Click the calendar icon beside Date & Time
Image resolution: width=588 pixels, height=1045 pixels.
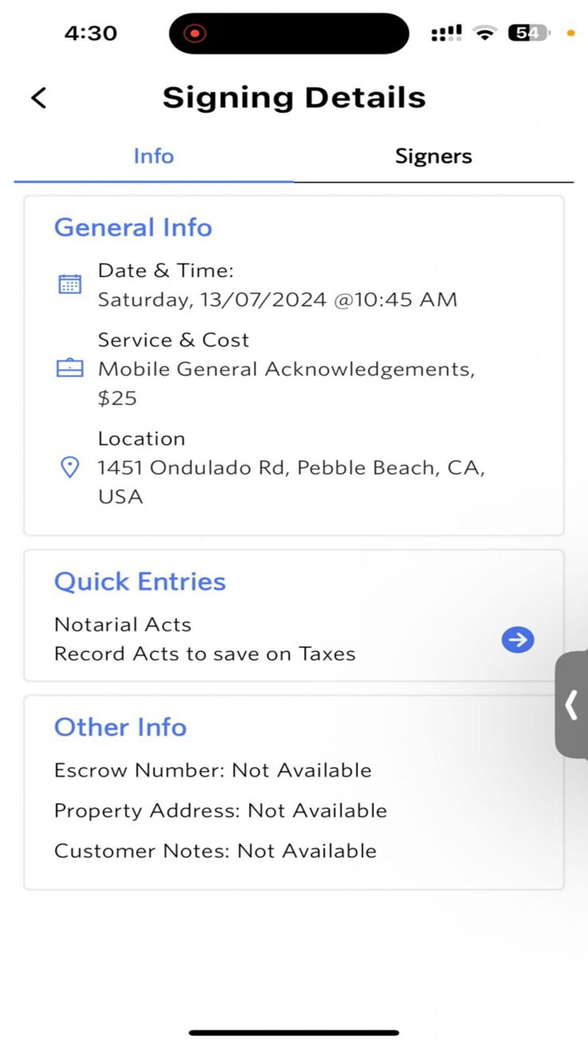click(70, 284)
